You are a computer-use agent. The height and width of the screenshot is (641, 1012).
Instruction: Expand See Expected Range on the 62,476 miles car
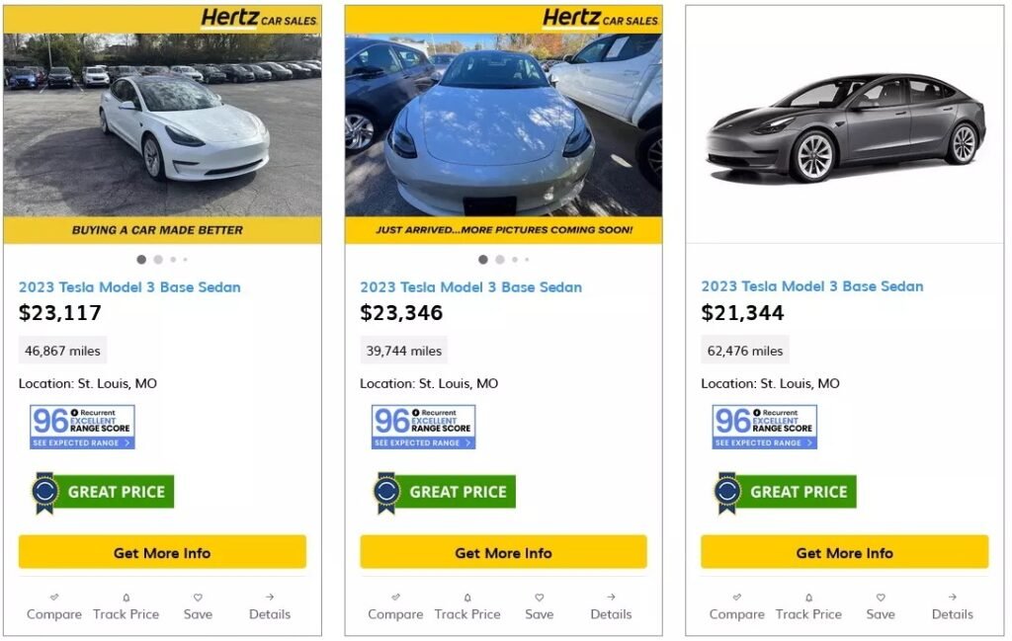click(x=764, y=443)
